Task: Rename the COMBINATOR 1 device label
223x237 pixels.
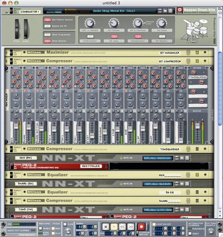Action: coord(30,12)
